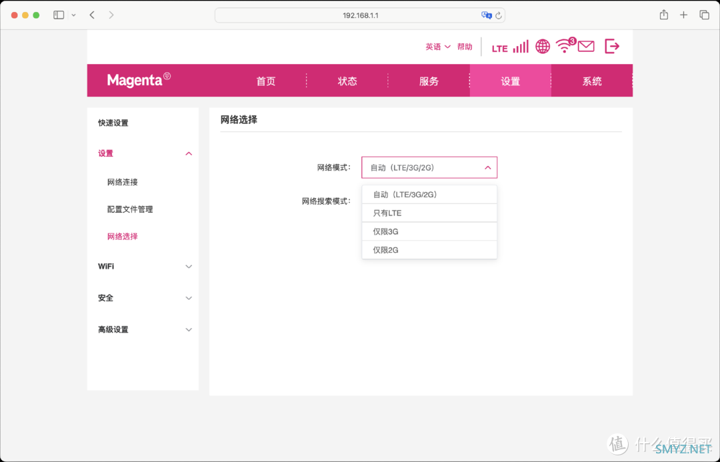The image size is (720, 462).
Task: Choose 只有LTE from the list
Action: [x=429, y=213]
